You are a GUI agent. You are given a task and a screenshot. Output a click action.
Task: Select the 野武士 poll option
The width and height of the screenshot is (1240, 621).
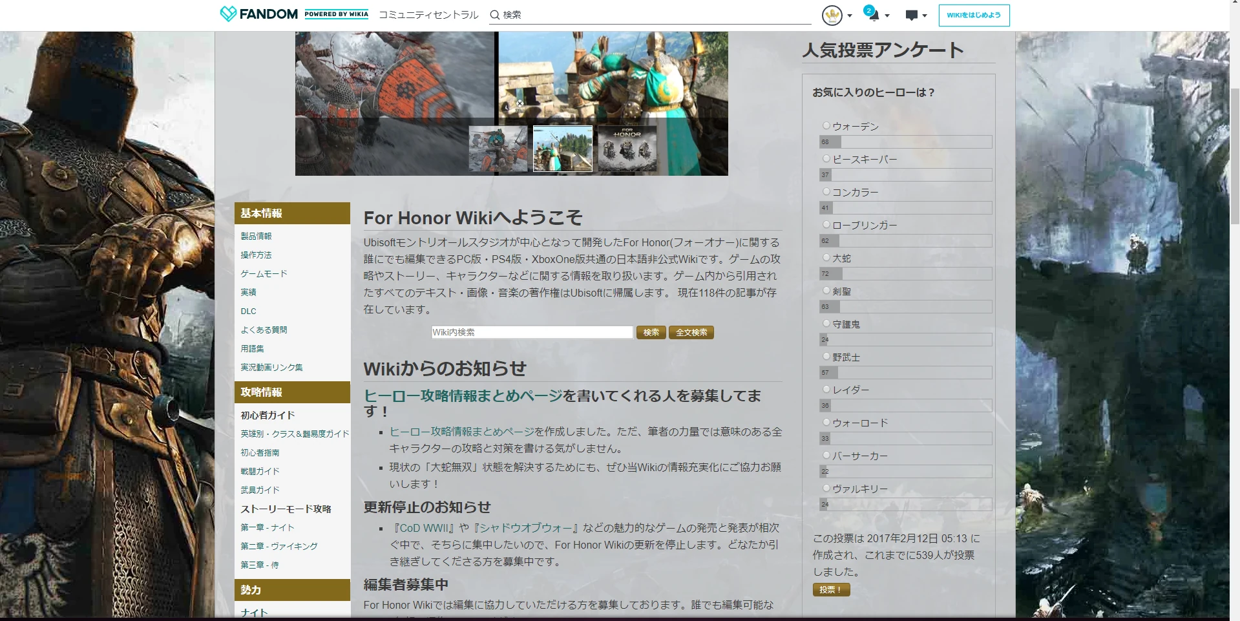click(826, 356)
